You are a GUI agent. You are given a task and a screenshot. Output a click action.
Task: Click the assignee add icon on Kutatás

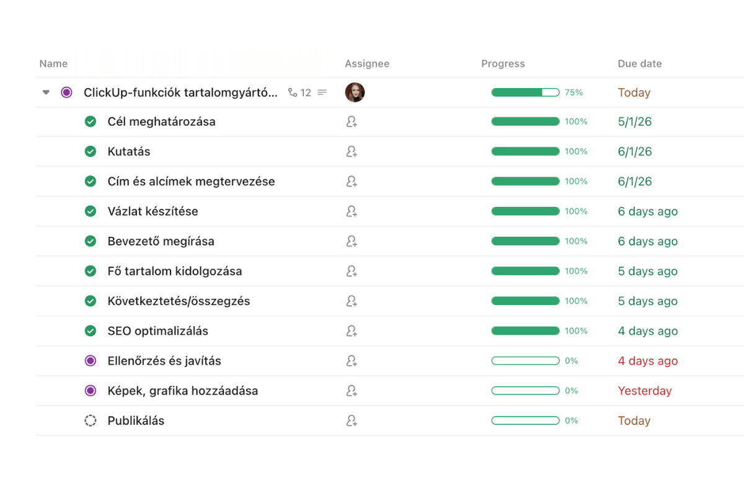tap(352, 151)
